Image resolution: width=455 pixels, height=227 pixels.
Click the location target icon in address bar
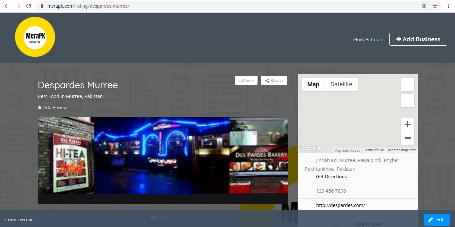click(424, 6)
